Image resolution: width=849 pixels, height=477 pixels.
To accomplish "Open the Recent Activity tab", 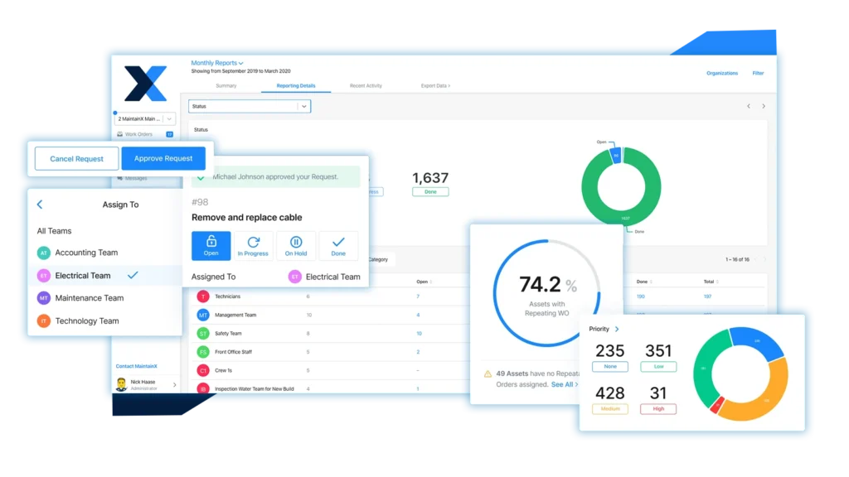I will click(366, 85).
